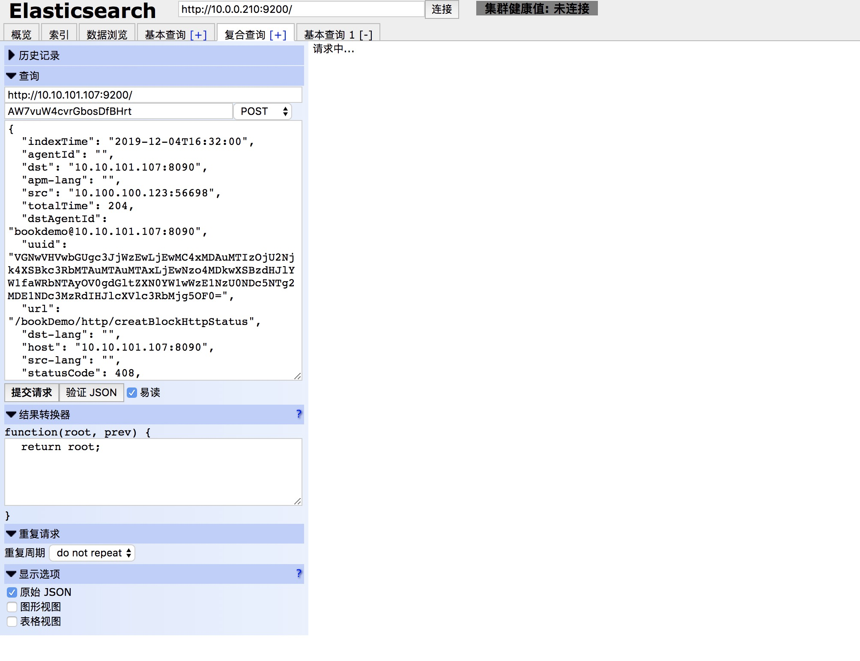The height and width of the screenshot is (661, 860).
Task: Close 基本查询 1 tab with [-]
Action: (366, 35)
